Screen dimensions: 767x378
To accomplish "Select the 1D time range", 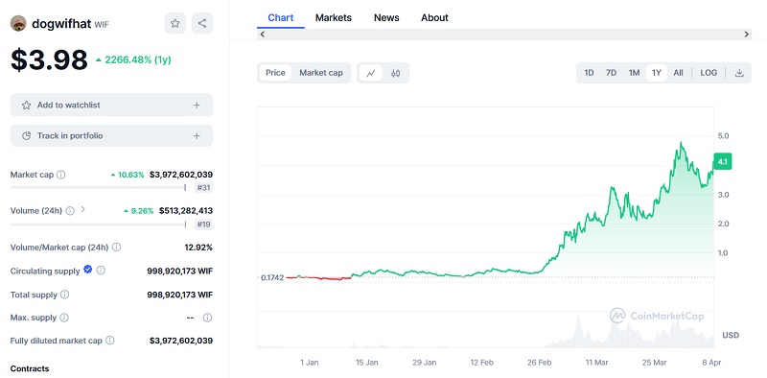I will click(x=589, y=73).
